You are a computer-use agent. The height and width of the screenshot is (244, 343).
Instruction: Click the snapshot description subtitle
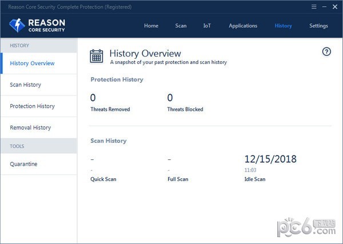(x=169, y=62)
